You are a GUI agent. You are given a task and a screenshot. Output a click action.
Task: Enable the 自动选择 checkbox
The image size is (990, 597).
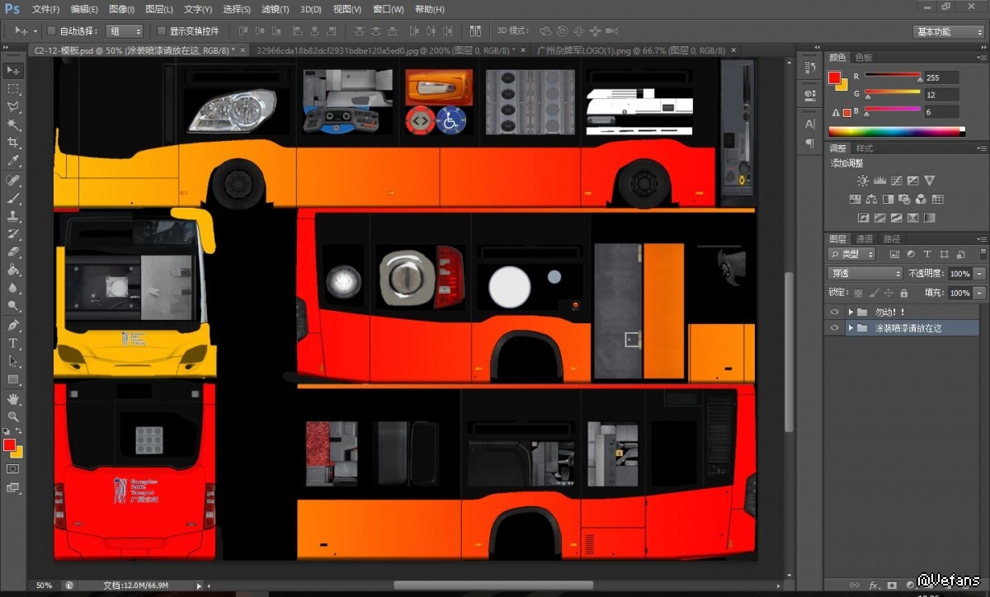[51, 31]
